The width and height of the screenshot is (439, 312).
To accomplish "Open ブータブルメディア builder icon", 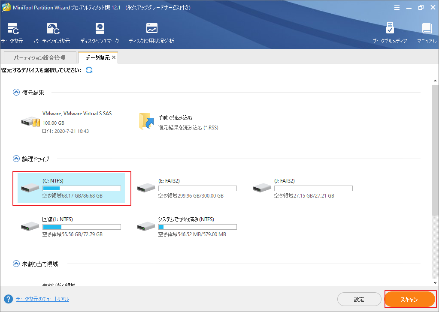I will pos(390,29).
